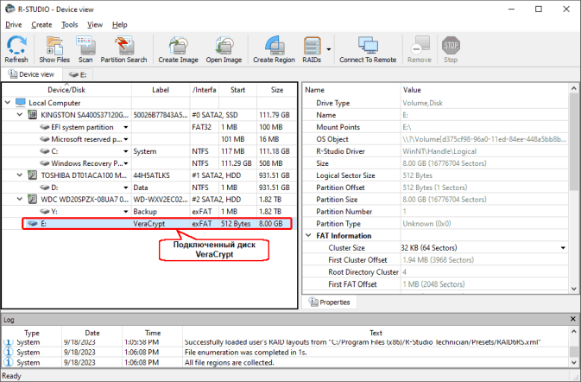Viewport: 581px width, 382px height.
Task: Click the Microsoft reserved partition icon
Action: 45,139
